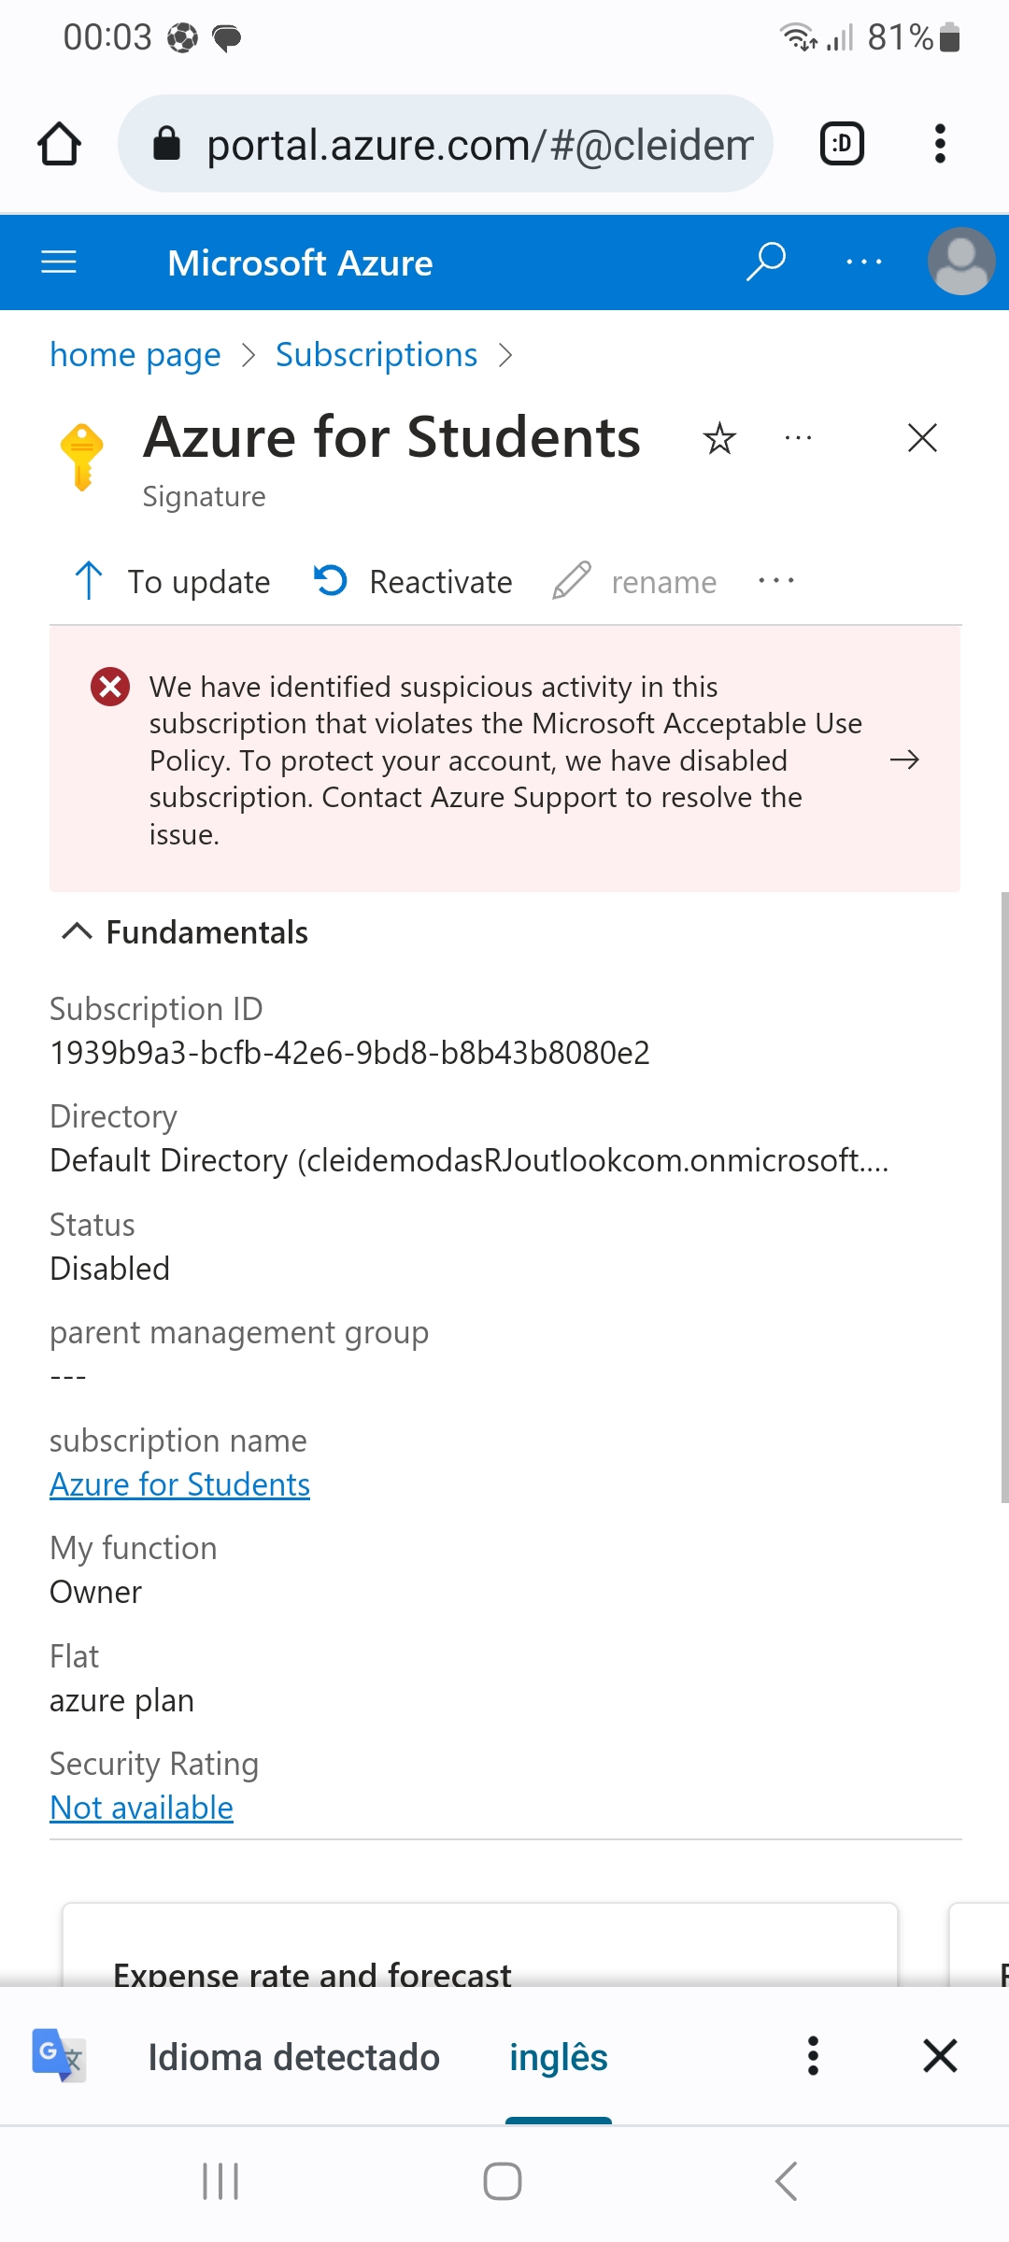Navigate to home page breadcrumb
The height and width of the screenshot is (2242, 1009).
point(135,354)
